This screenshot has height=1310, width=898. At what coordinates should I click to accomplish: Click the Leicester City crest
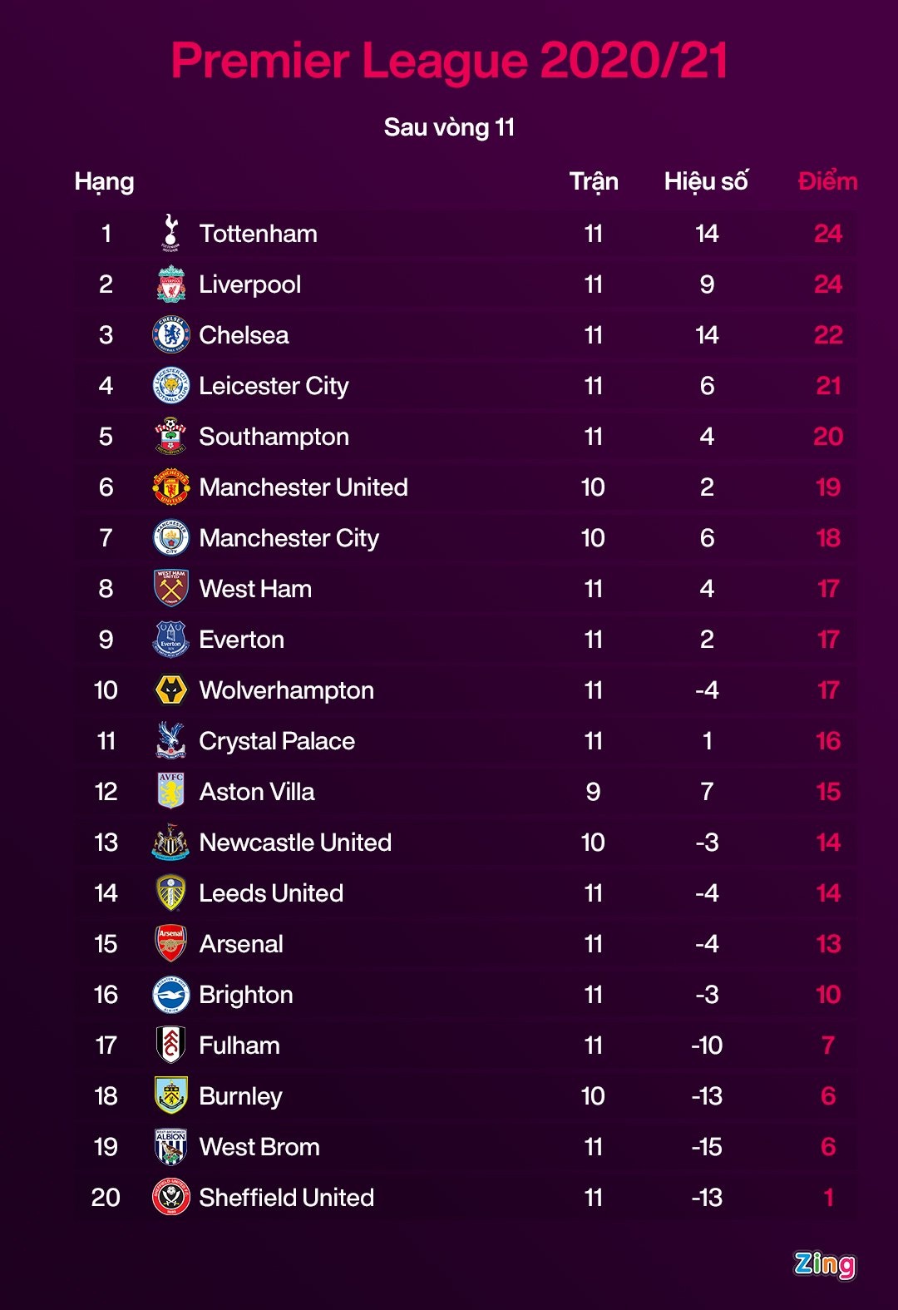pyautogui.click(x=171, y=386)
